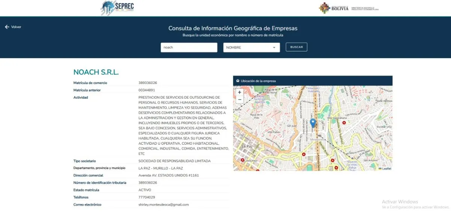This screenshot has width=451, height=214.
Task: Click the search field containing 'noach'
Action: pos(189,48)
